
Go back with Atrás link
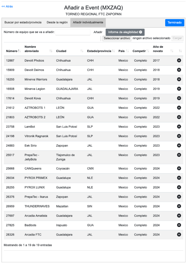pos(7,6)
